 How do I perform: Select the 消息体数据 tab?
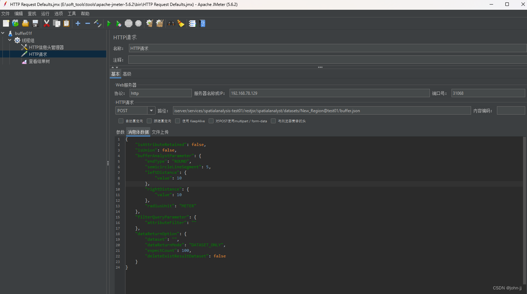tap(138, 132)
